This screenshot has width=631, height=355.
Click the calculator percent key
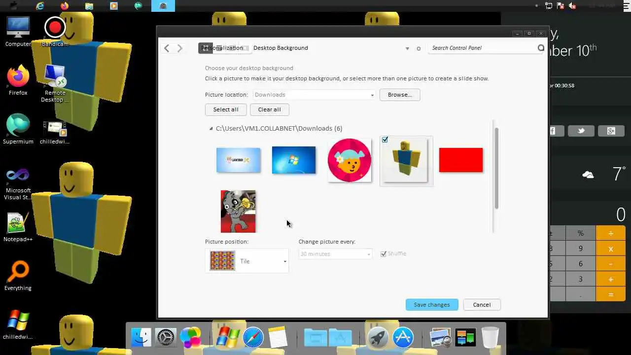coord(581,233)
